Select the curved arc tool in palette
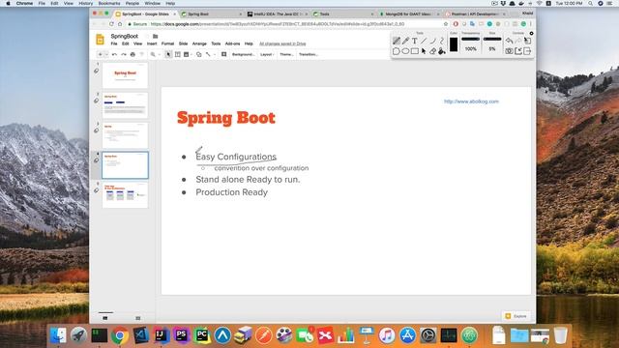This screenshot has height=348, width=619. 432,41
